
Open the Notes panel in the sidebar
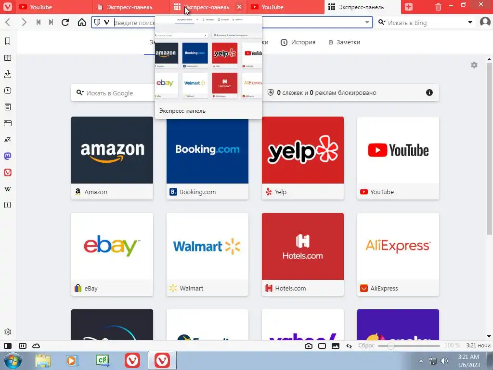click(8, 107)
